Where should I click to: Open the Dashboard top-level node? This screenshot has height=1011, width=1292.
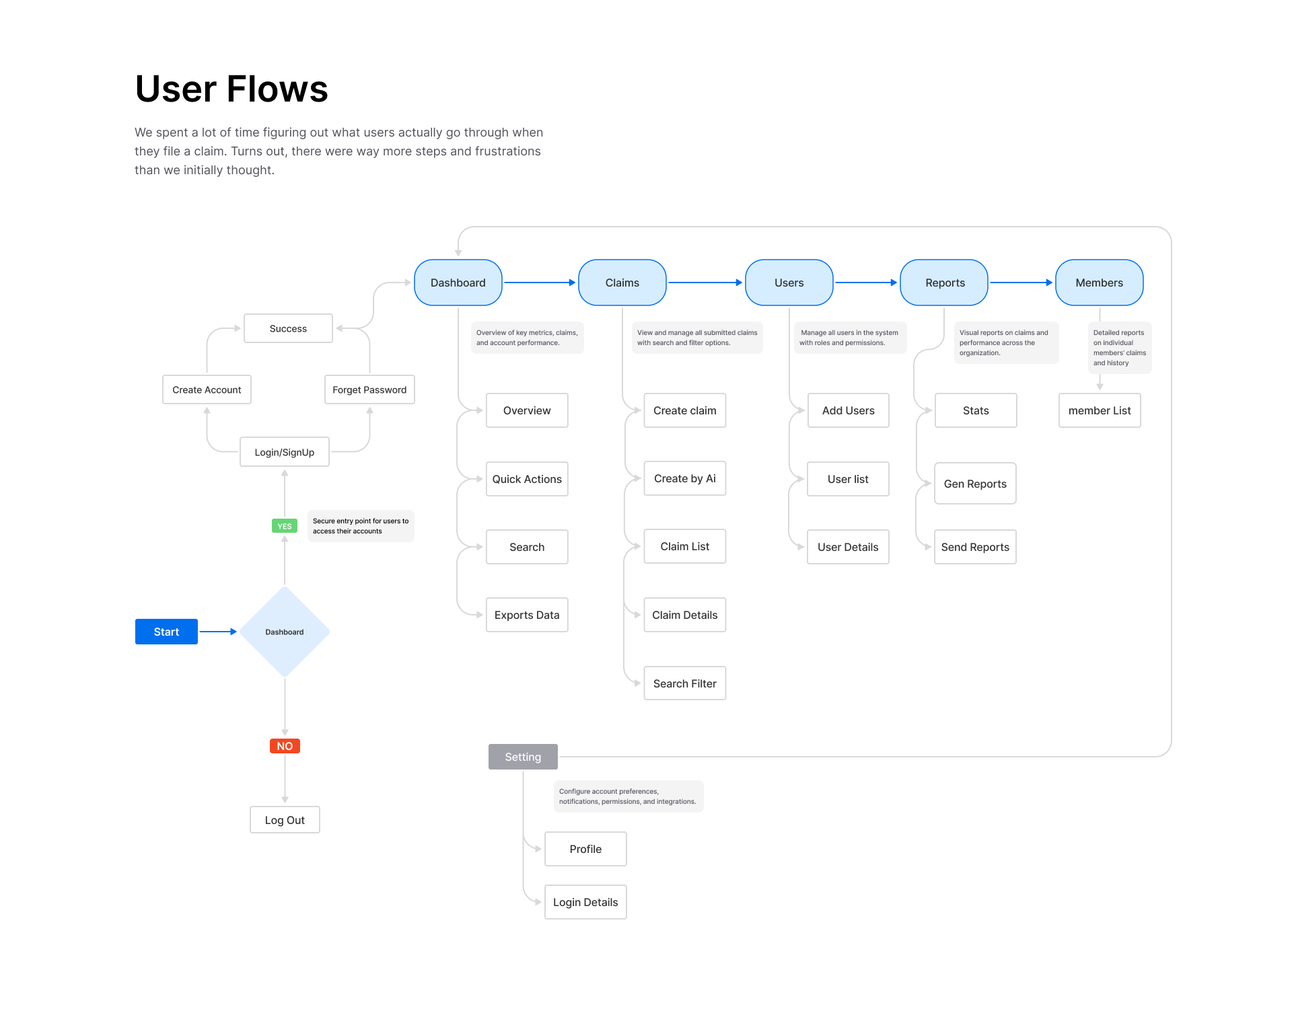pyautogui.click(x=458, y=283)
